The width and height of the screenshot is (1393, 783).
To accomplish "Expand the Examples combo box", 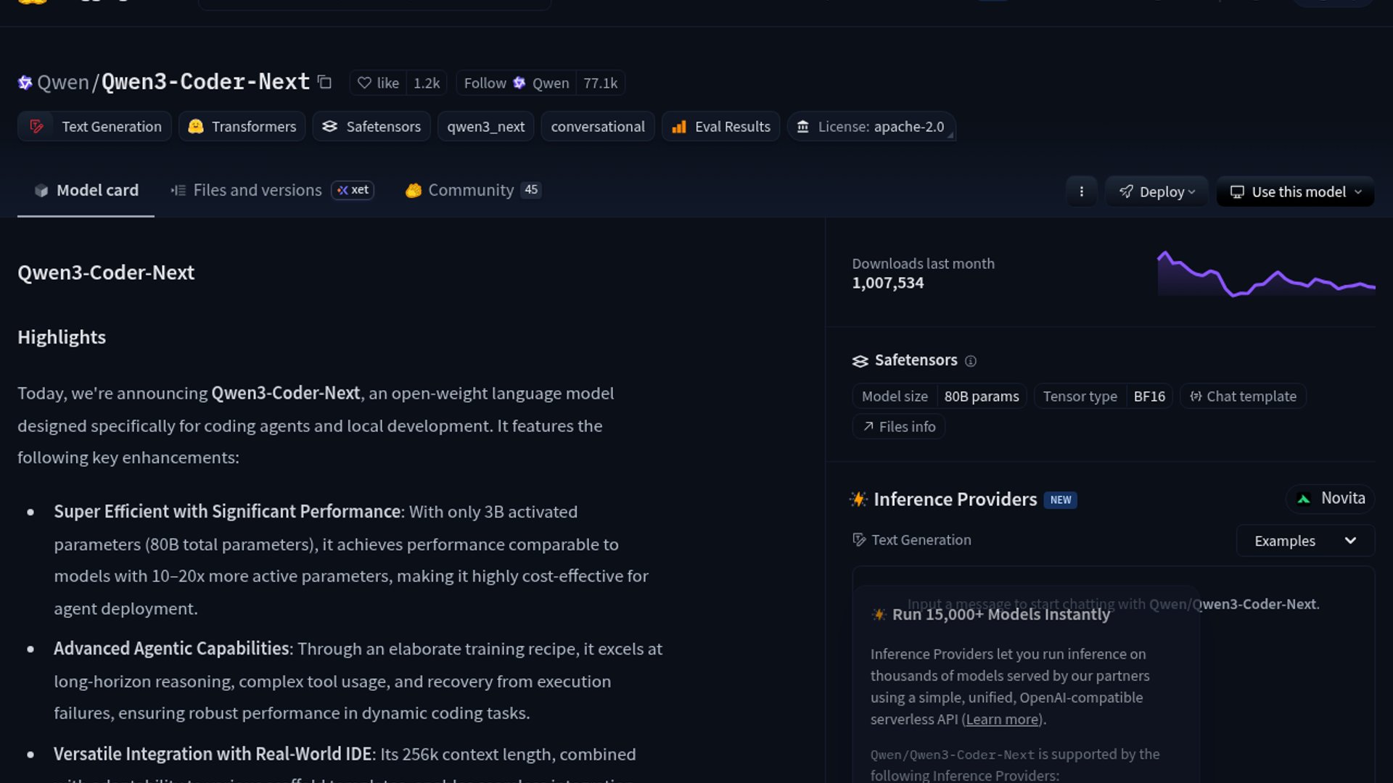I will click(1304, 541).
